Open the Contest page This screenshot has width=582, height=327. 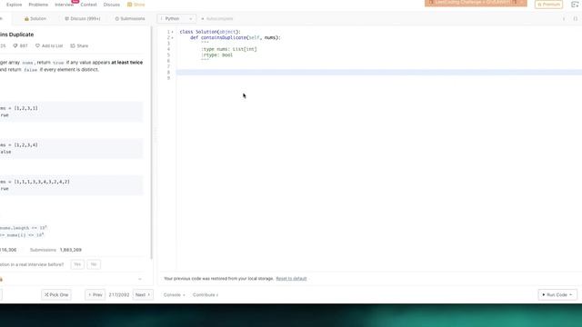click(88, 5)
